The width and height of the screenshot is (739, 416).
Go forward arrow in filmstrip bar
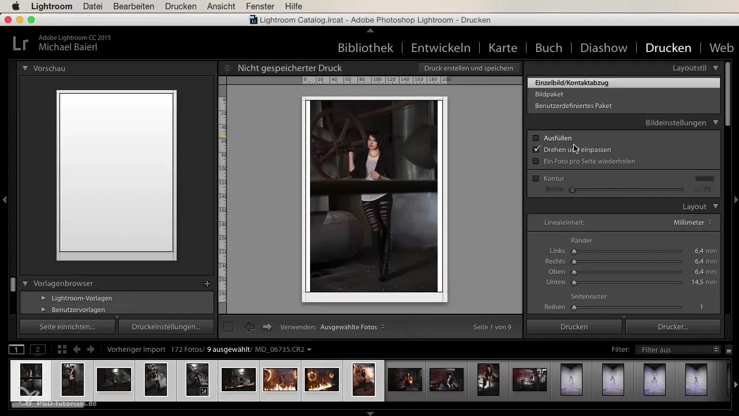pos(91,350)
